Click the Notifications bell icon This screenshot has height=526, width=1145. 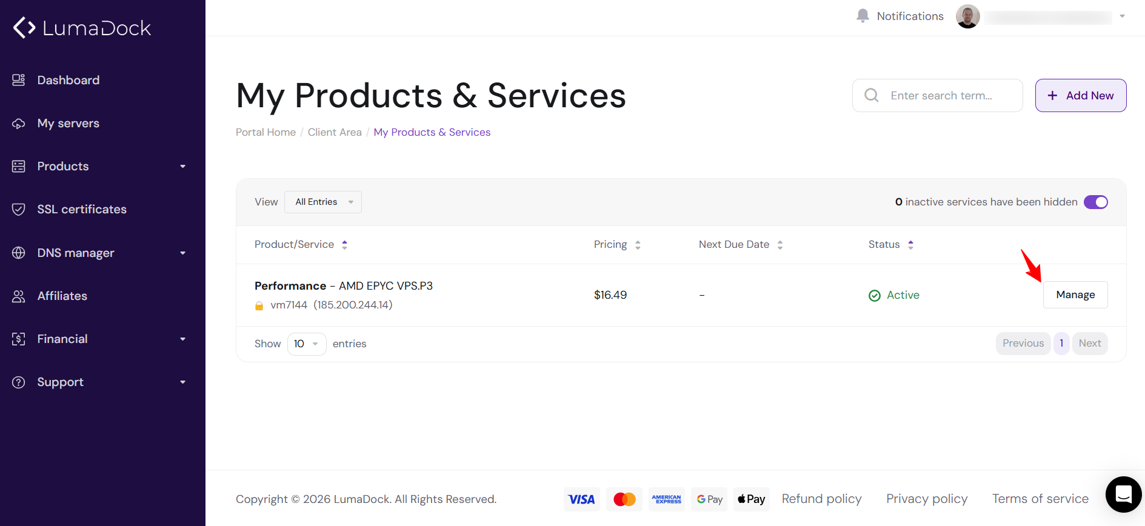click(863, 16)
